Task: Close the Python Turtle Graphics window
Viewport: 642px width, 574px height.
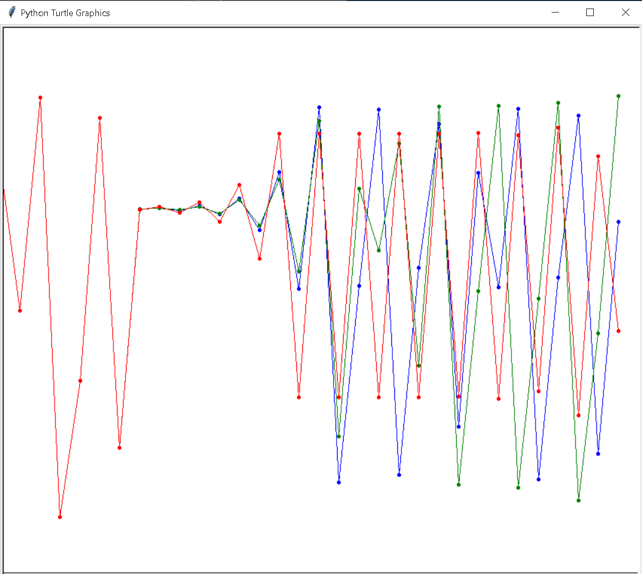Action: tap(625, 13)
